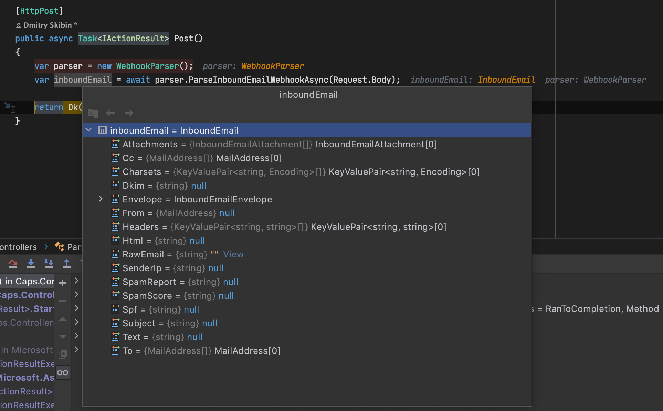
Task: Expand the Envelope = InboundEmailEnvelope node
Action: pyautogui.click(x=100, y=199)
